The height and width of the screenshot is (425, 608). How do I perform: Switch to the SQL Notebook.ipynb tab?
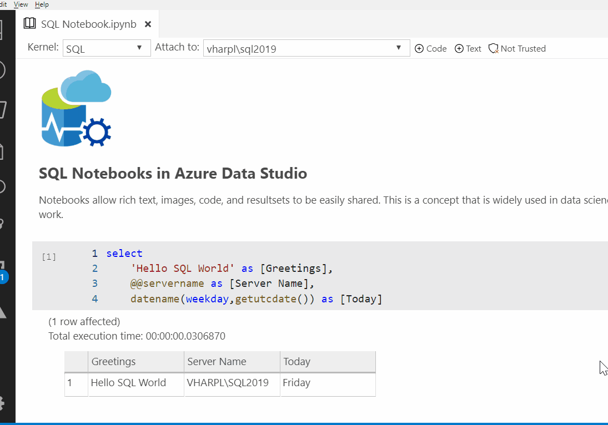88,23
